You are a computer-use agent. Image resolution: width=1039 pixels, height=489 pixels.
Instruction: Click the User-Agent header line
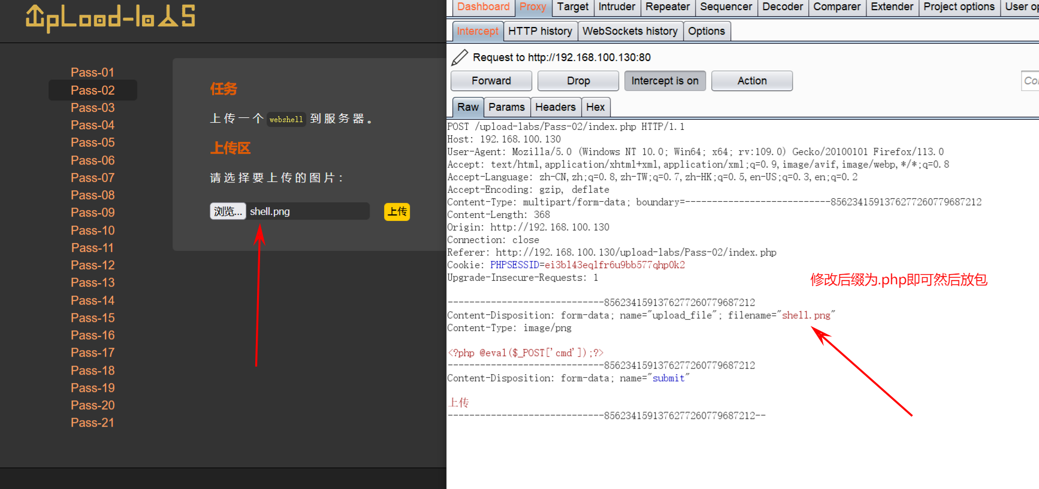696,152
